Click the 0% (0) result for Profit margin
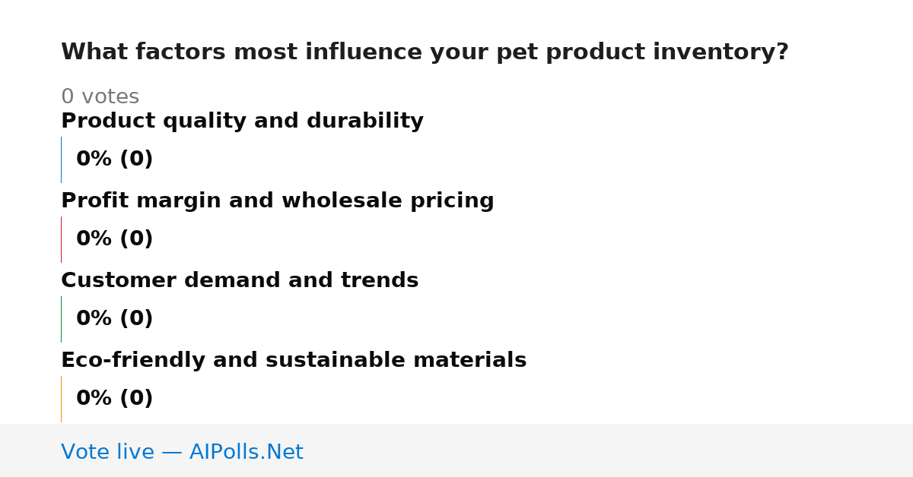 click(115, 239)
